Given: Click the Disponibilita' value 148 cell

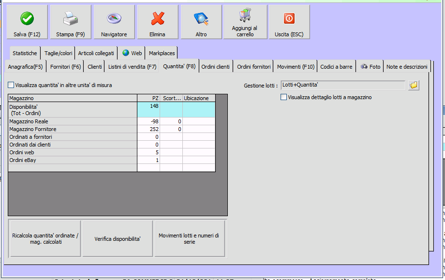Looking at the screenshot, I should point(148,110).
